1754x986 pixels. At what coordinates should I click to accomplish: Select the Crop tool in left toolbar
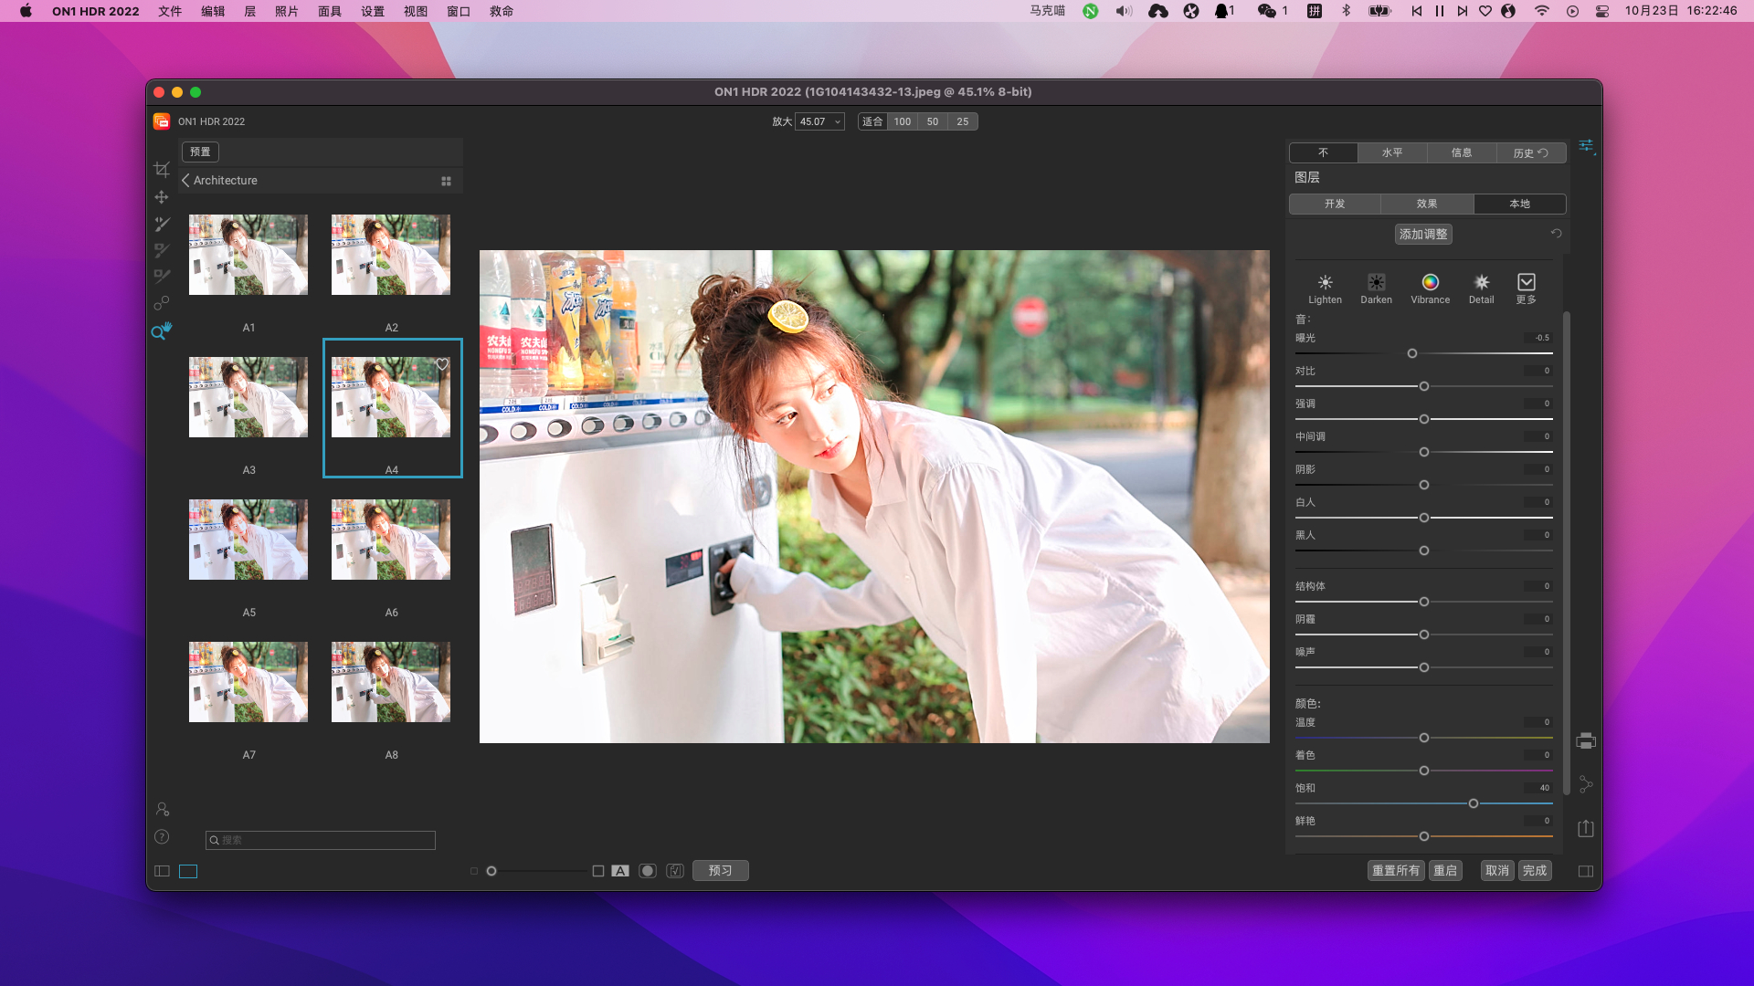(162, 170)
